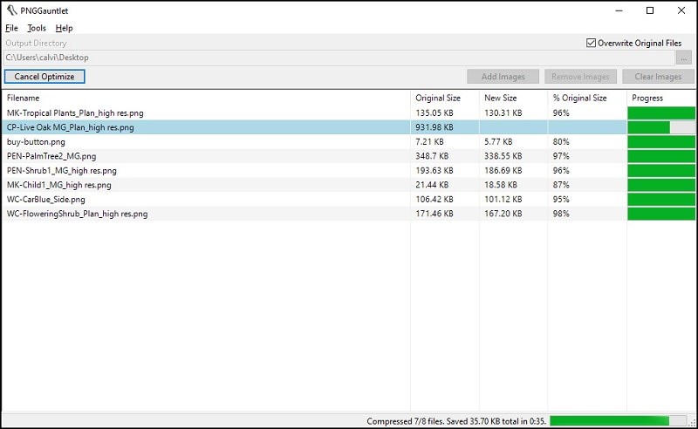Click the overall progress bar in status bar
The width and height of the screenshot is (698, 429).
(x=619, y=421)
